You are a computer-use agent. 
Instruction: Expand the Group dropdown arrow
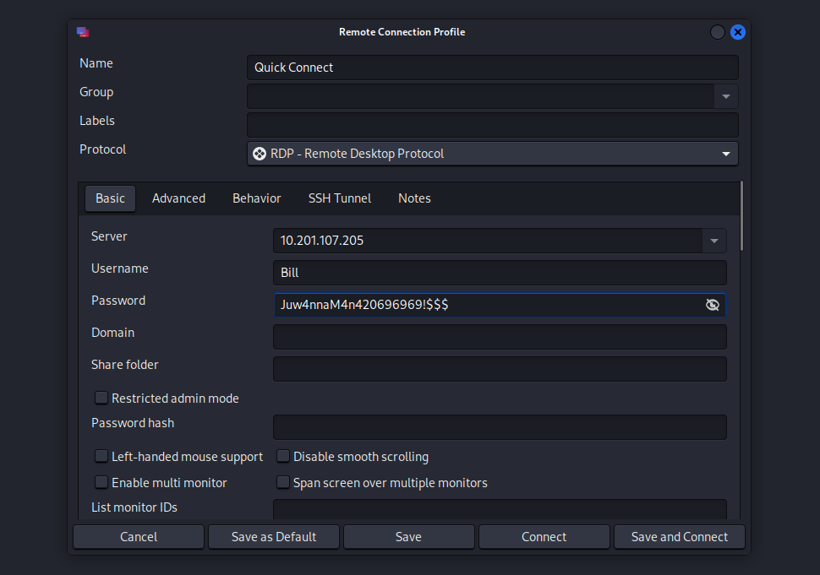pos(725,96)
